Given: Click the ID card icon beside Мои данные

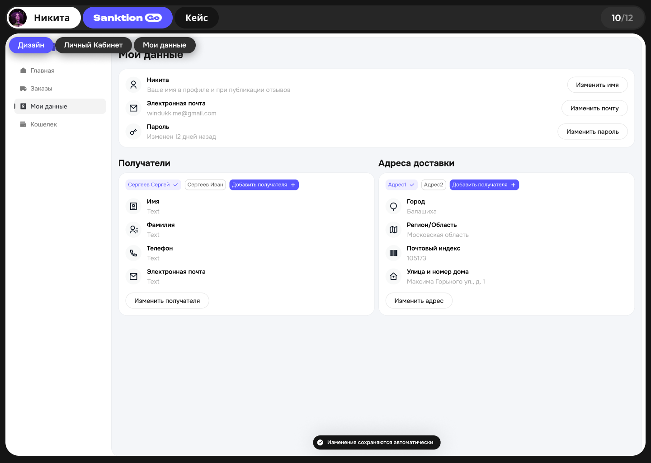Looking at the screenshot, I should coord(23,106).
